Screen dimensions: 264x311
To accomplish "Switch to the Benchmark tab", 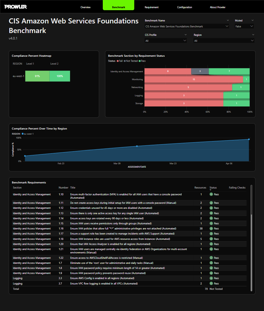I will (x=119, y=5).
